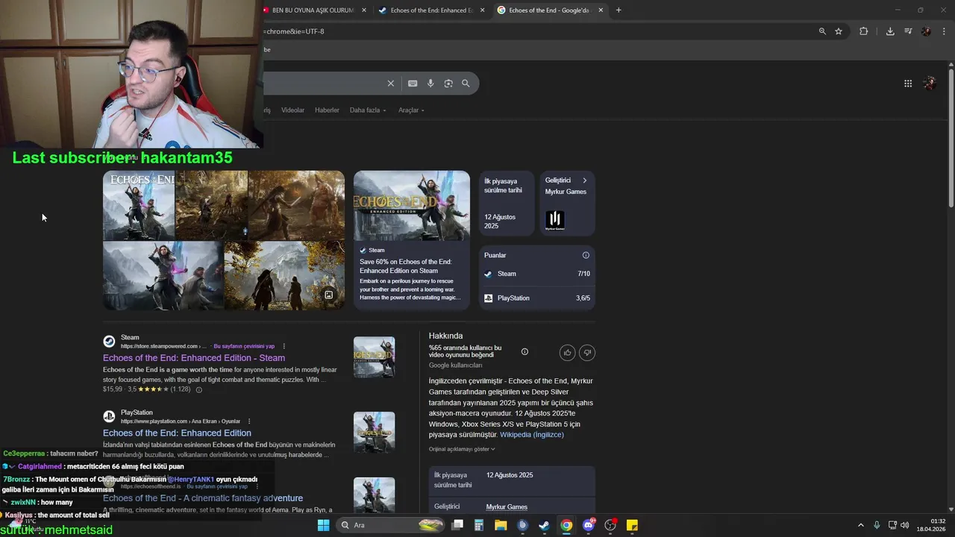Open a new Chrome tab

(x=619, y=10)
